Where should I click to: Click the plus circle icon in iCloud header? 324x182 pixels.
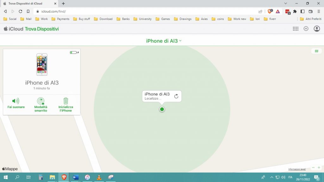click(306, 29)
